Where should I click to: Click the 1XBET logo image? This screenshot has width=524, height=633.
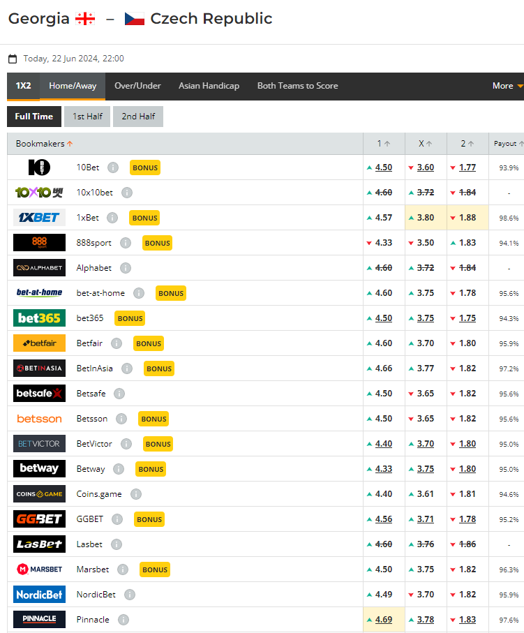click(x=39, y=218)
